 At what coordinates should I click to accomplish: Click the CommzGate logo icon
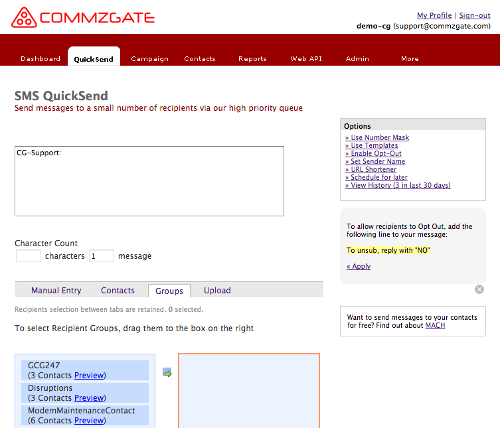click(24, 17)
